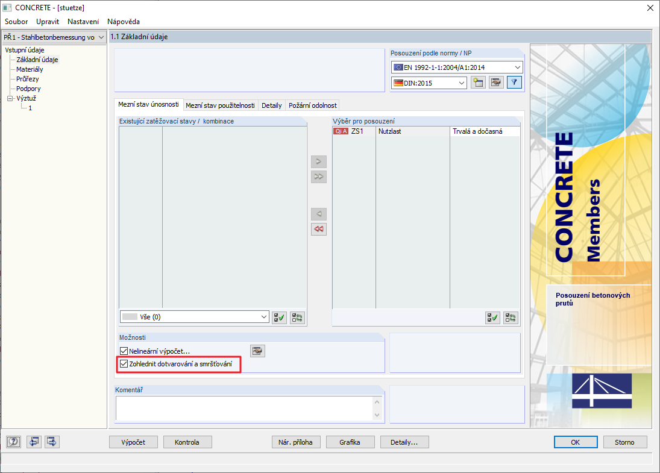Toggle Nelineární výpočet checkbox
Image resolution: width=660 pixels, height=473 pixels.
pyautogui.click(x=124, y=351)
